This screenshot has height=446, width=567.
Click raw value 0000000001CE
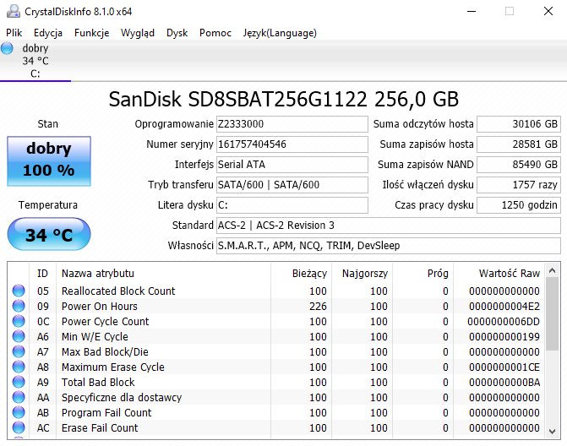coord(504,367)
